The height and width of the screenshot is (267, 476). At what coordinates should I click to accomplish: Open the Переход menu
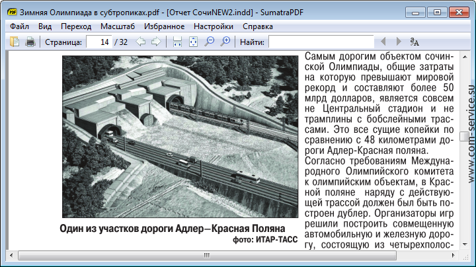point(76,26)
